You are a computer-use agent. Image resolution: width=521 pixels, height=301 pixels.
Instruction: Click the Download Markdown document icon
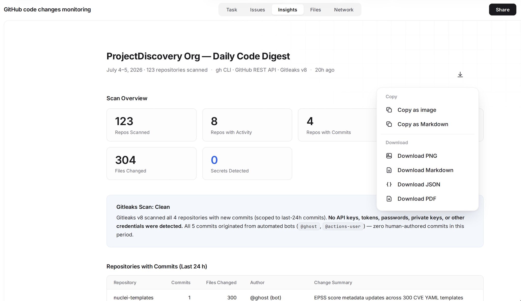click(x=389, y=170)
